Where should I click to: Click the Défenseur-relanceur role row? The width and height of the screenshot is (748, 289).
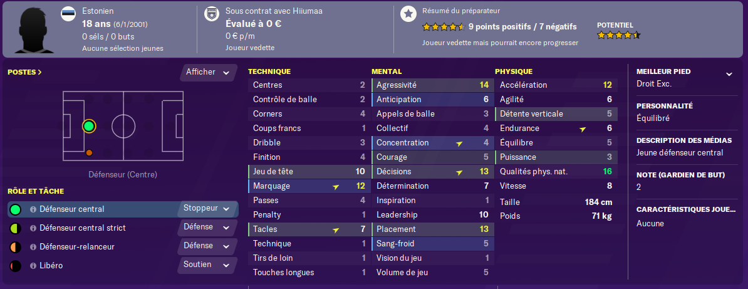pyautogui.click(x=123, y=247)
